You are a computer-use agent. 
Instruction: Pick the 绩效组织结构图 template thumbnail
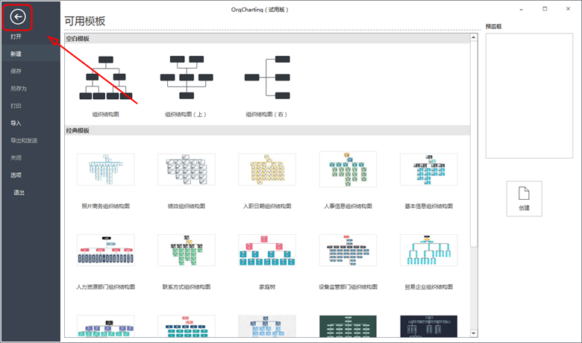pyautogui.click(x=187, y=169)
